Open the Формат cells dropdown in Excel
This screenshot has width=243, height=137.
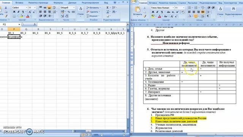coord(93,16)
